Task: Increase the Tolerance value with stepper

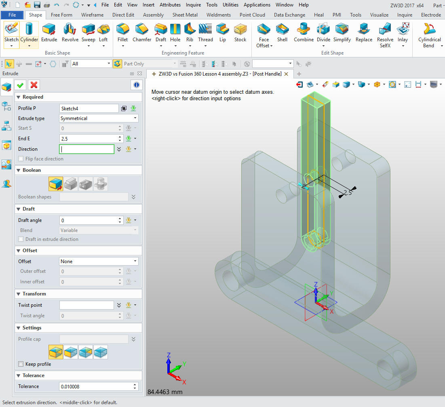Action: [135, 385]
